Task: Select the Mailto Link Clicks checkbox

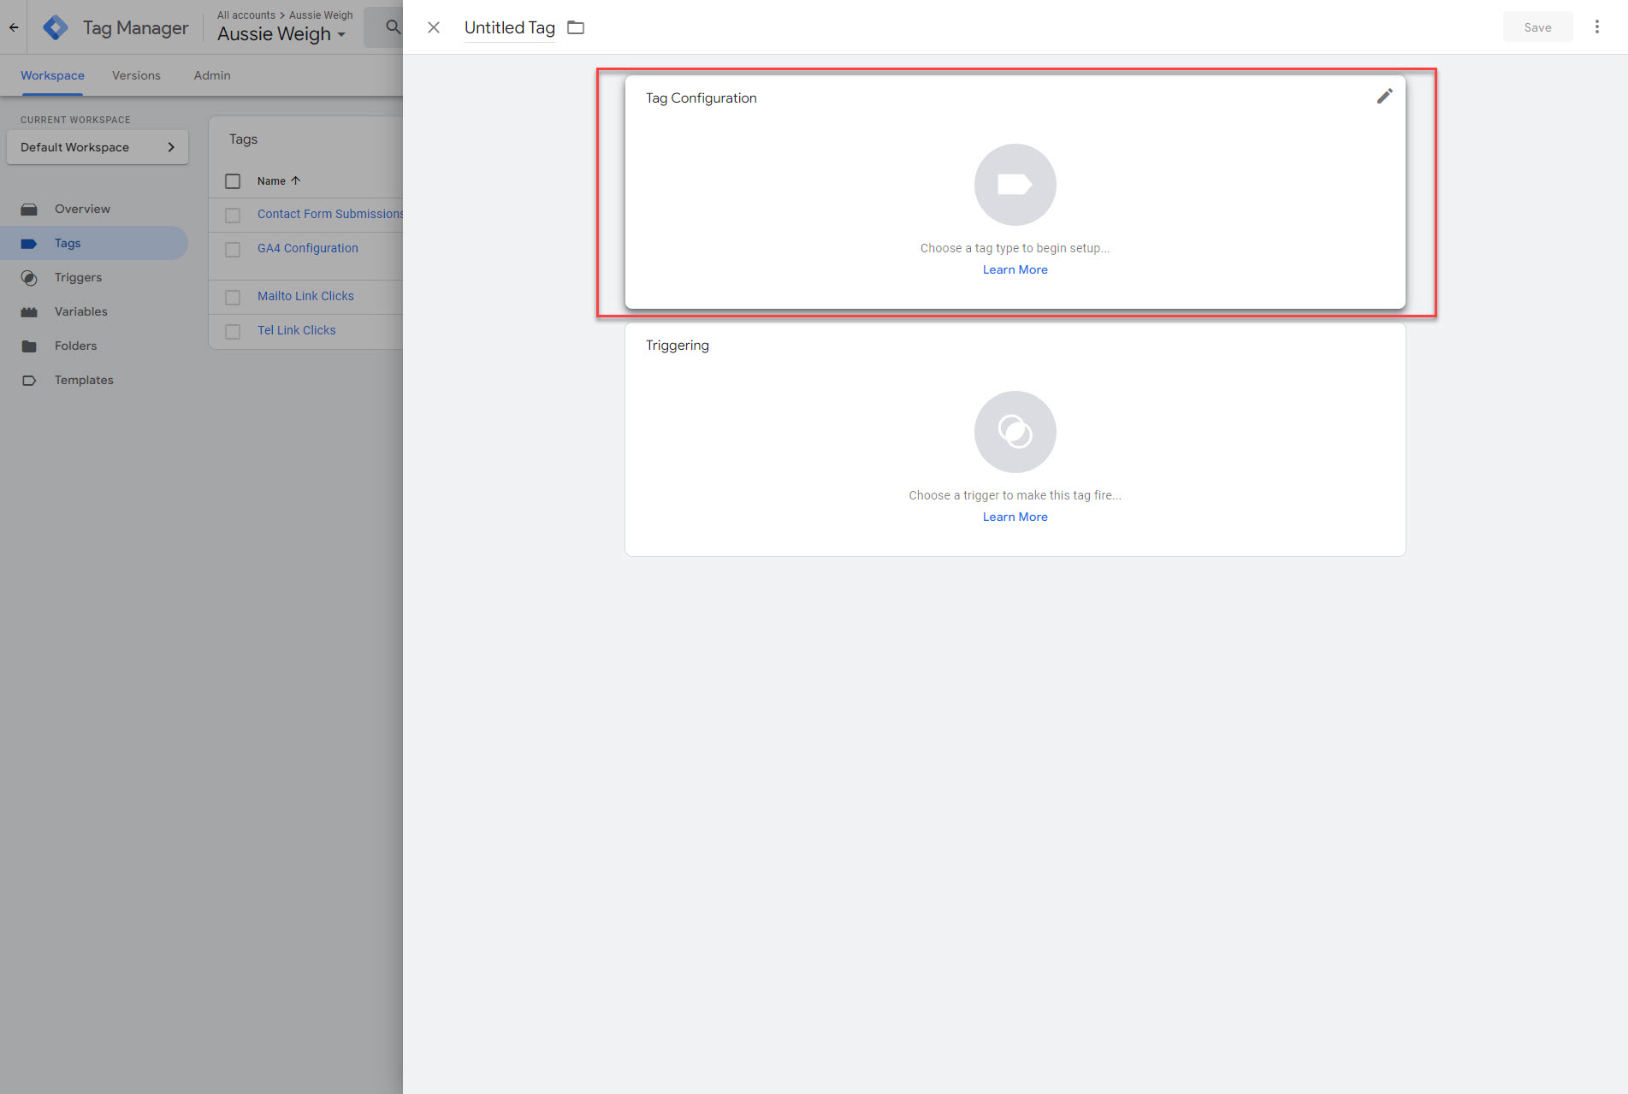Action: [x=233, y=297]
